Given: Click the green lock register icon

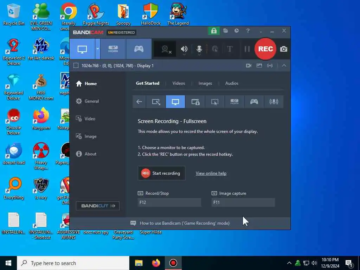Looking at the screenshot, I should 214,31.
